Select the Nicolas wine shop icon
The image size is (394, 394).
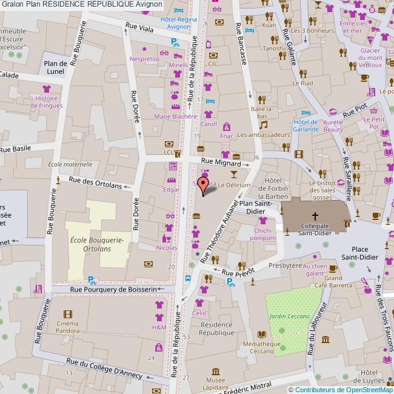[x=166, y=238]
